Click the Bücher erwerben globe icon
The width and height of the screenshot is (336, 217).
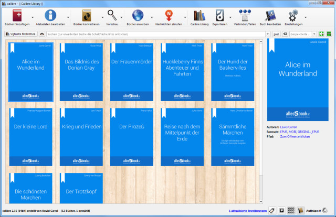[x=139, y=15]
